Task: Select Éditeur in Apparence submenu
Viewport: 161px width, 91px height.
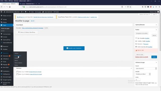Action: click(16, 65)
